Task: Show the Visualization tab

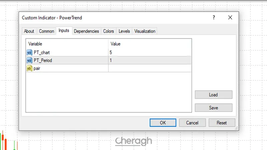Action: (145, 31)
